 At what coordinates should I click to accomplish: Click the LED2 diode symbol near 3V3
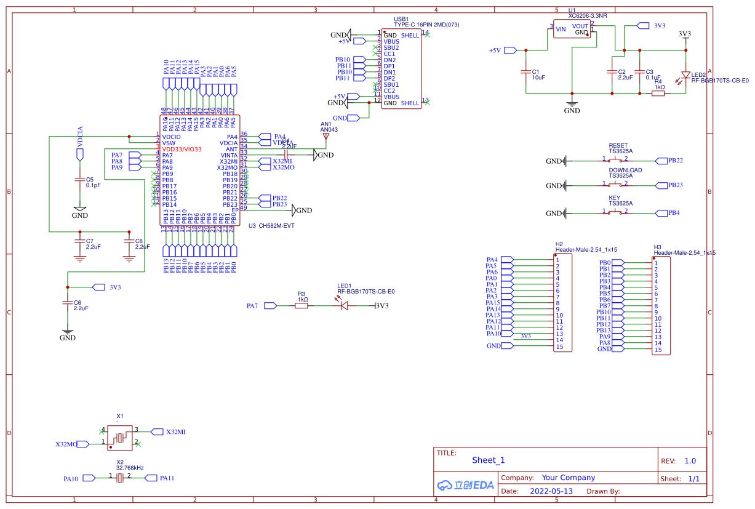(x=685, y=74)
